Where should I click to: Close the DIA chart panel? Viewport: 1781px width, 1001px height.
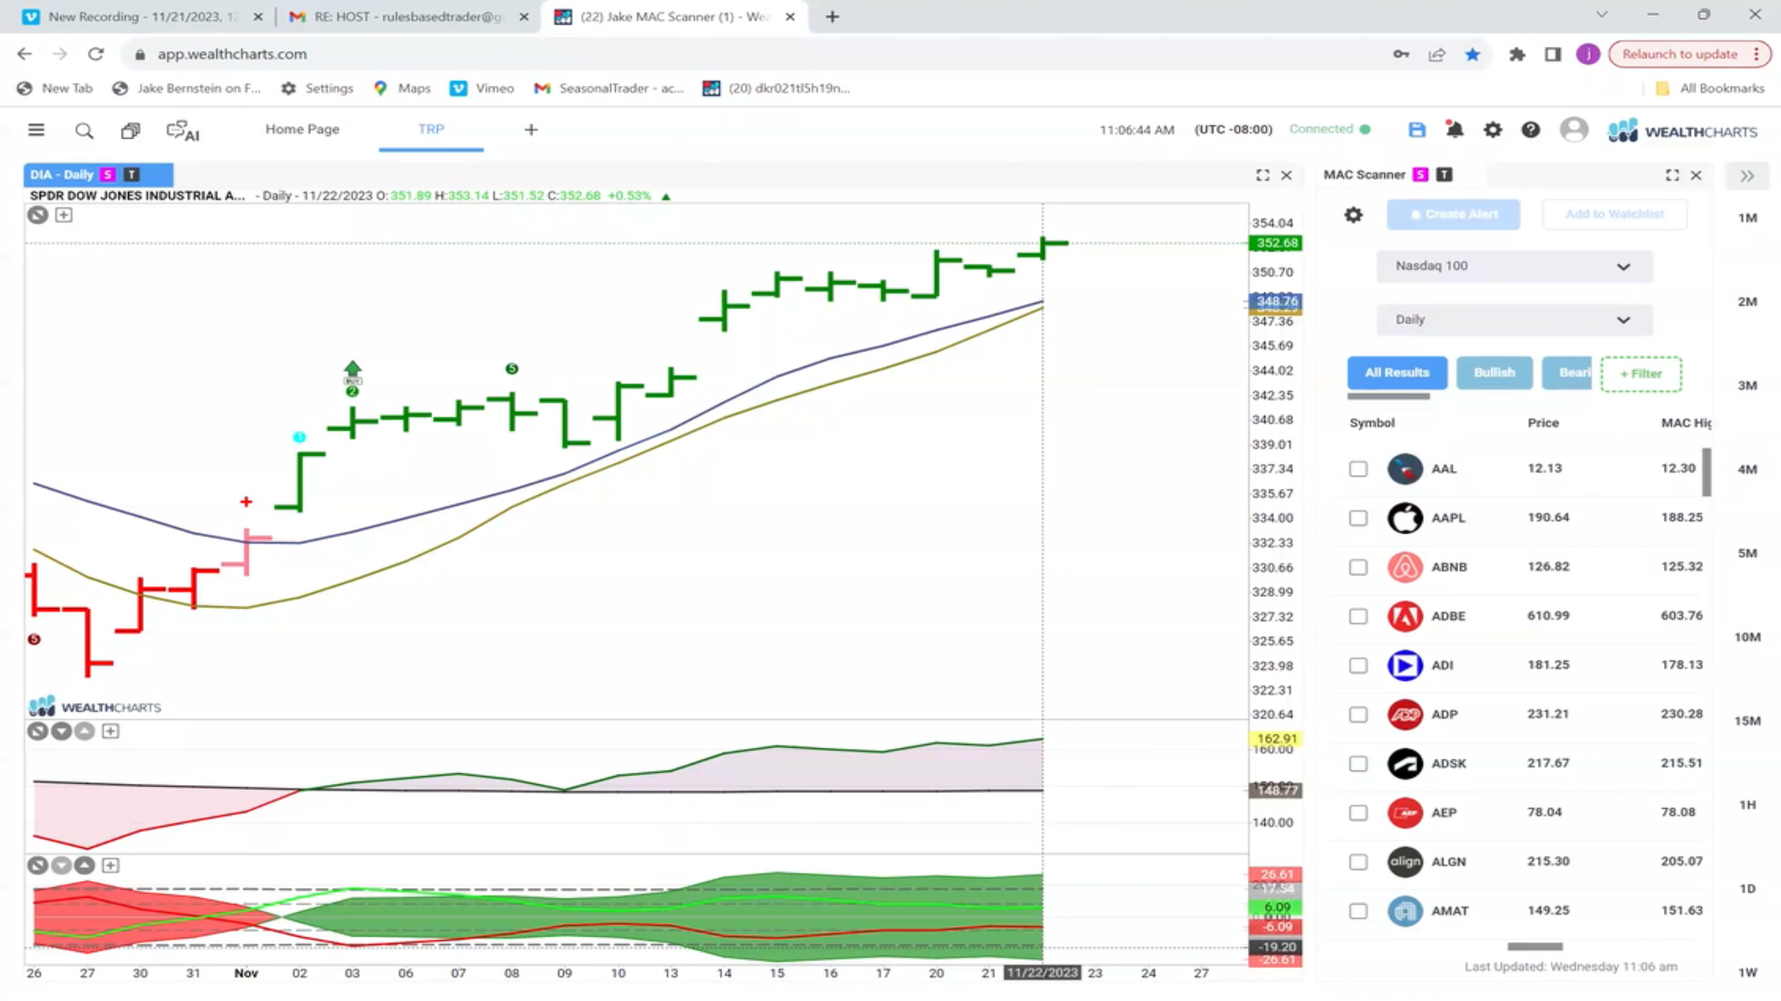[1287, 175]
